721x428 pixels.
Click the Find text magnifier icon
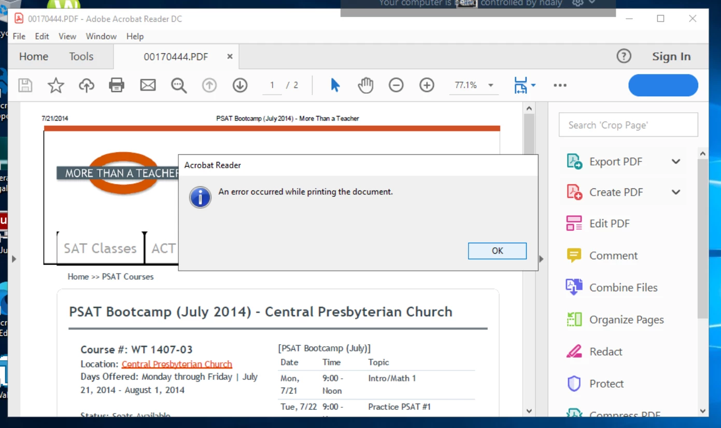(x=179, y=85)
